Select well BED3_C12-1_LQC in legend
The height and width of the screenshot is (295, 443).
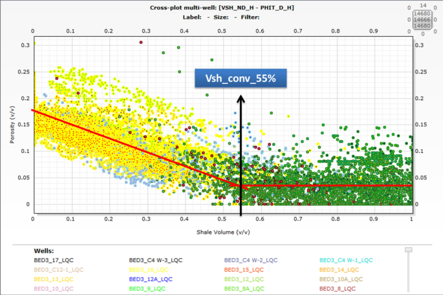(58, 270)
